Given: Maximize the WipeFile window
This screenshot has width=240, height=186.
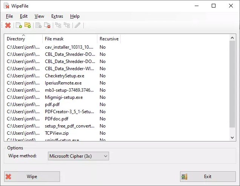Looking at the screenshot, I should [214, 6].
